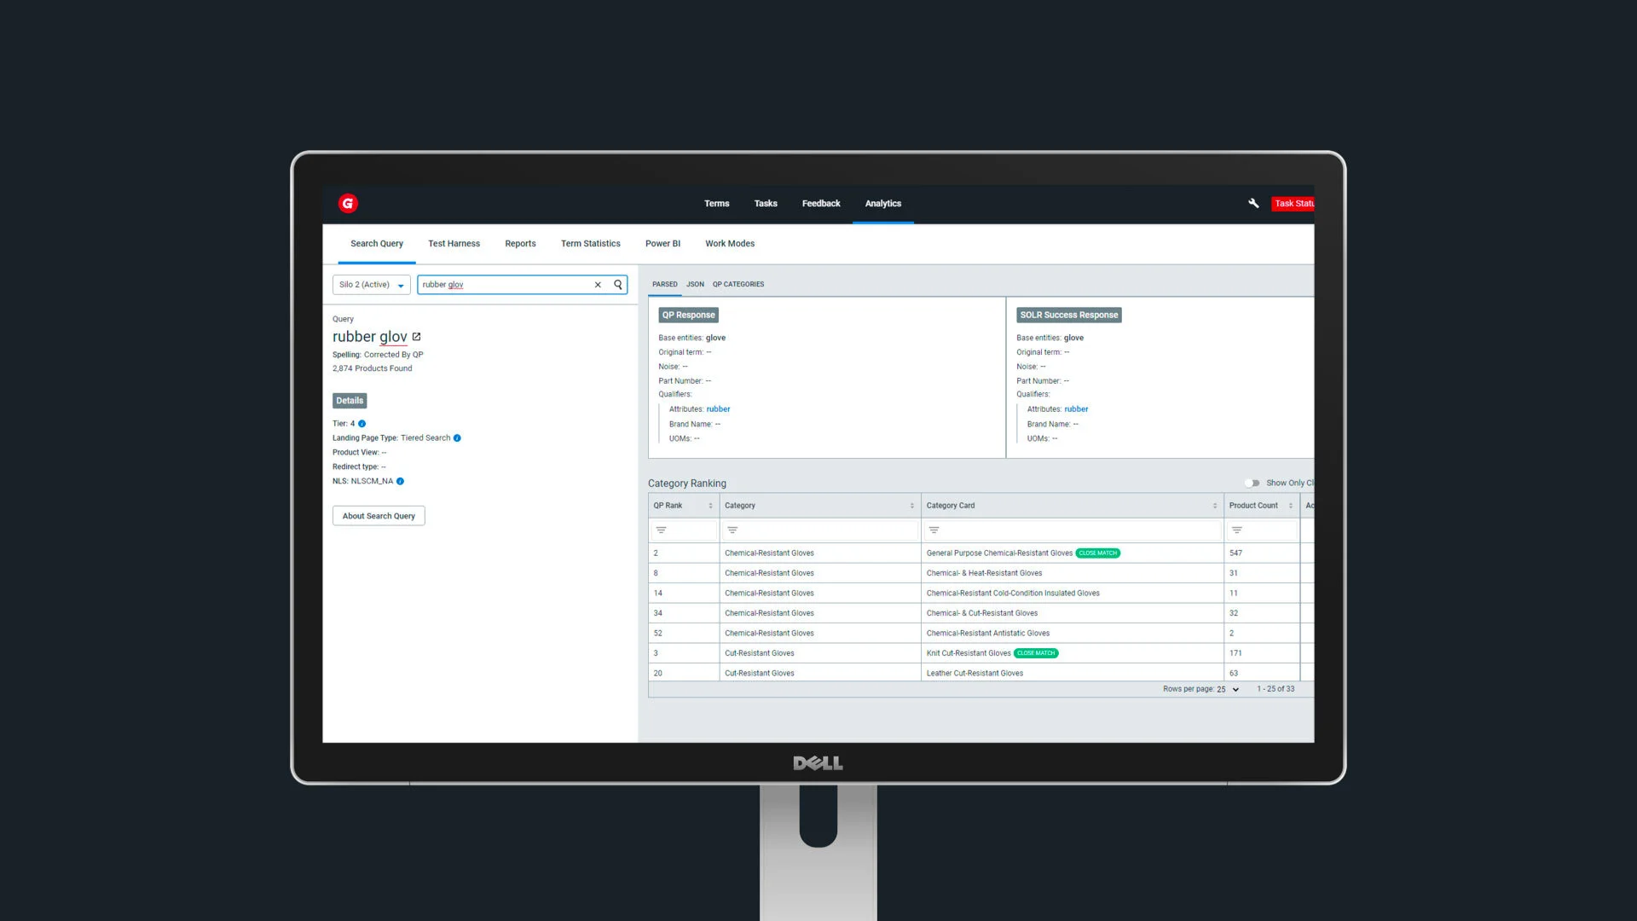Image resolution: width=1637 pixels, height=921 pixels.
Task: Clear the search box with X icon
Action: tap(598, 285)
